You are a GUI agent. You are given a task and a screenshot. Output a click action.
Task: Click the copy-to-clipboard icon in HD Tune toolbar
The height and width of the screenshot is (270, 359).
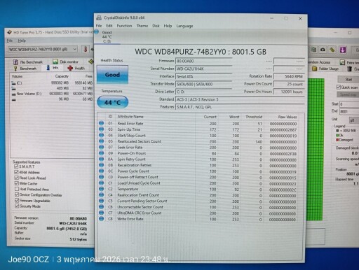coord(313,50)
